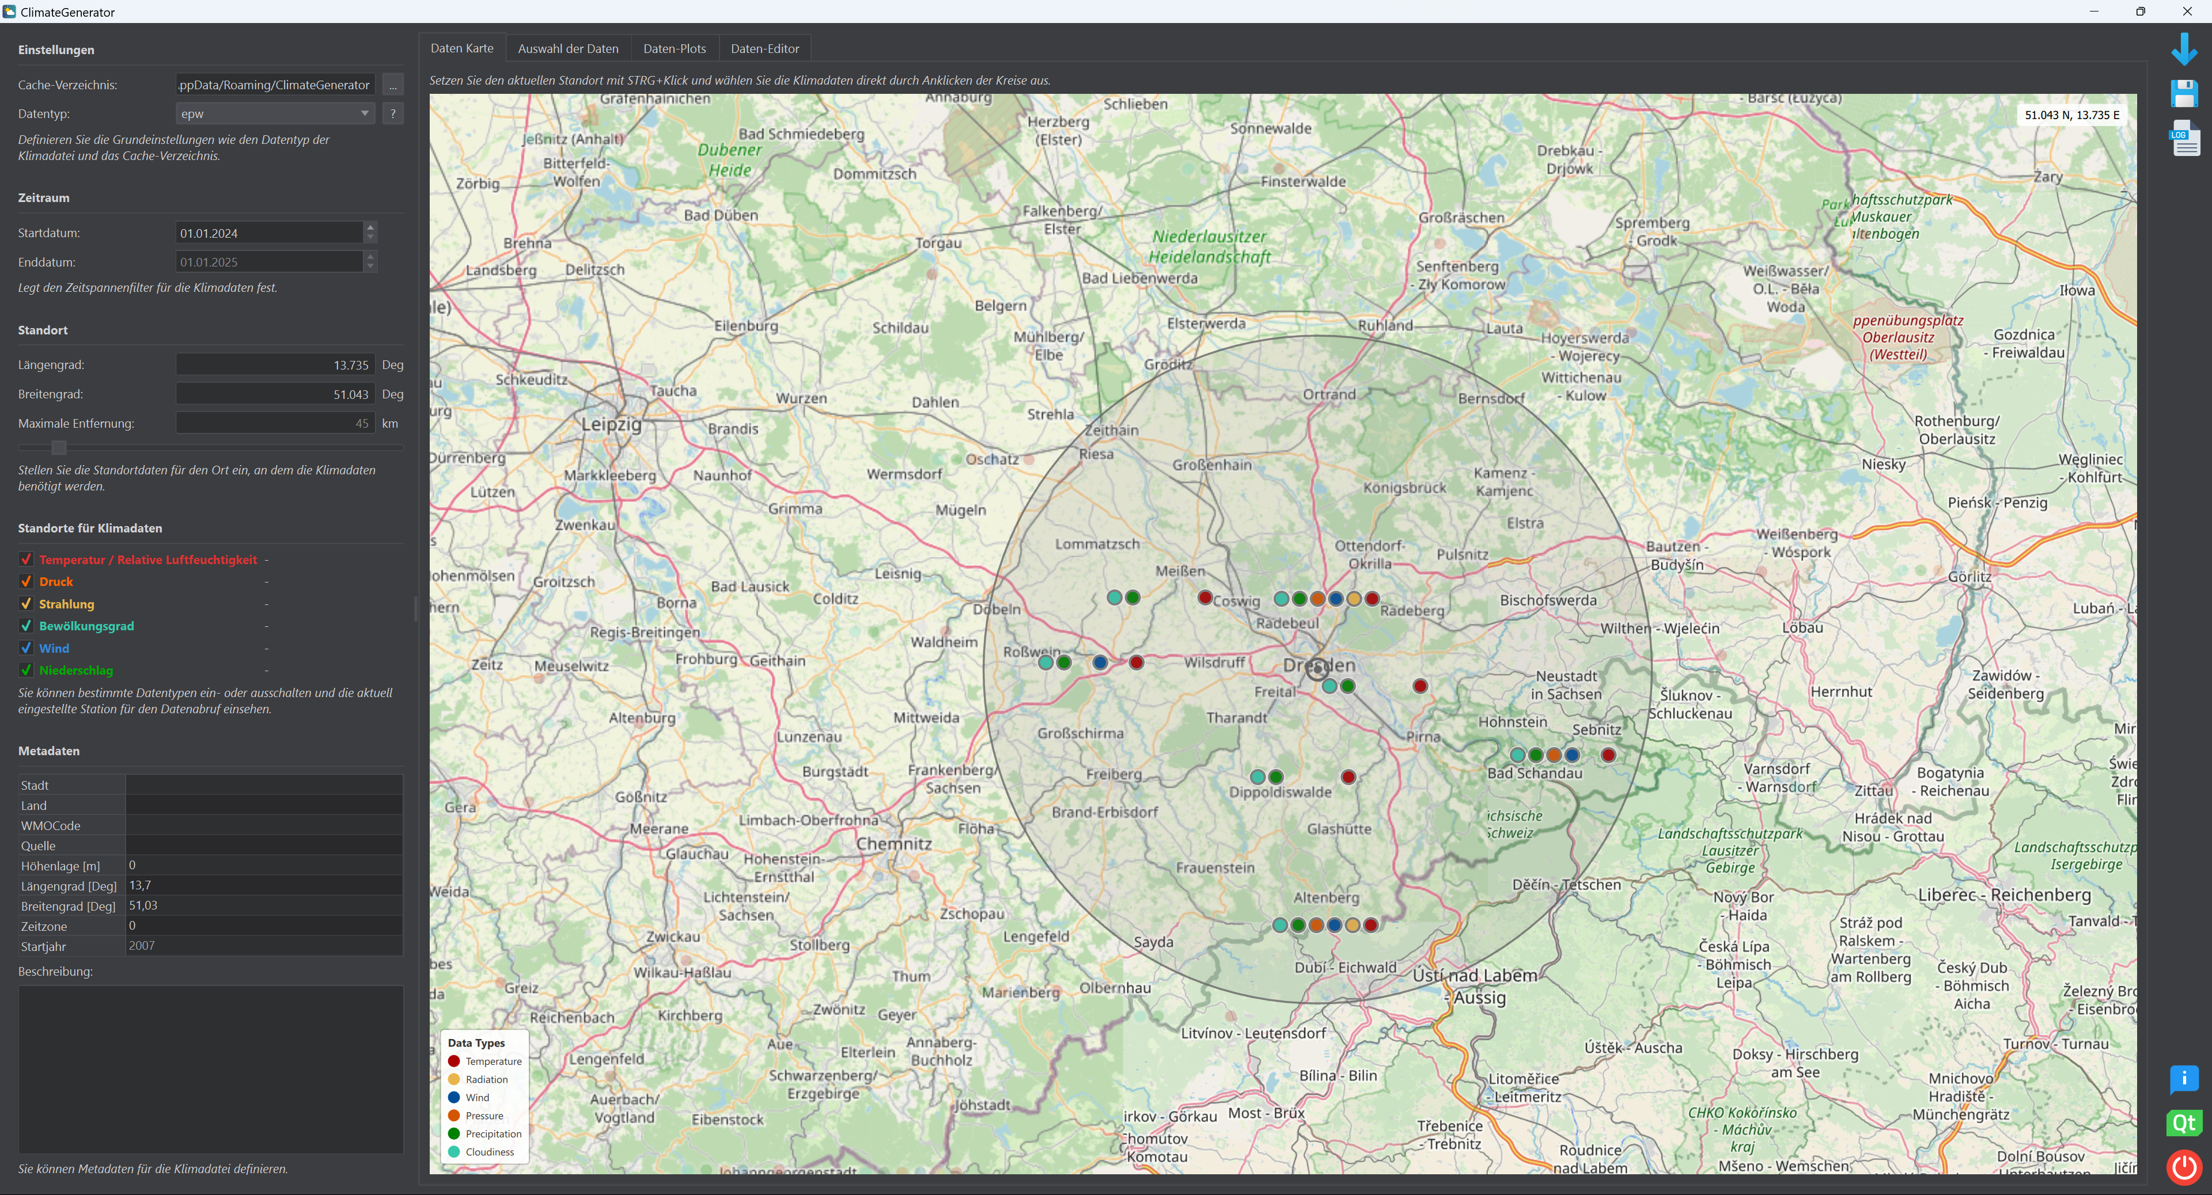The image size is (2212, 1195).
Task: Uncheck Temperatur / Relative Luftfeuchtigkeit checkbox
Action: coord(26,560)
